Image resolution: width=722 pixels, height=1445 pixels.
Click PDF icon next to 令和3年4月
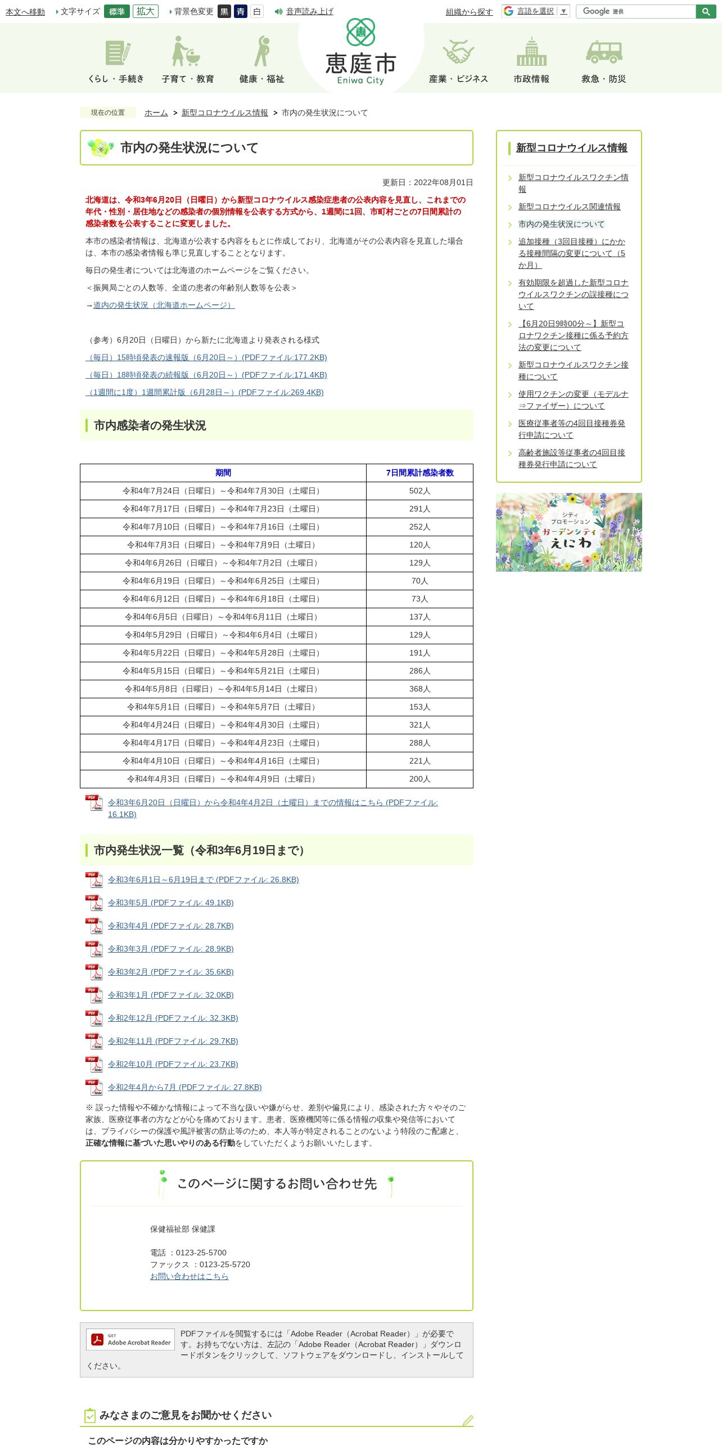(x=94, y=926)
